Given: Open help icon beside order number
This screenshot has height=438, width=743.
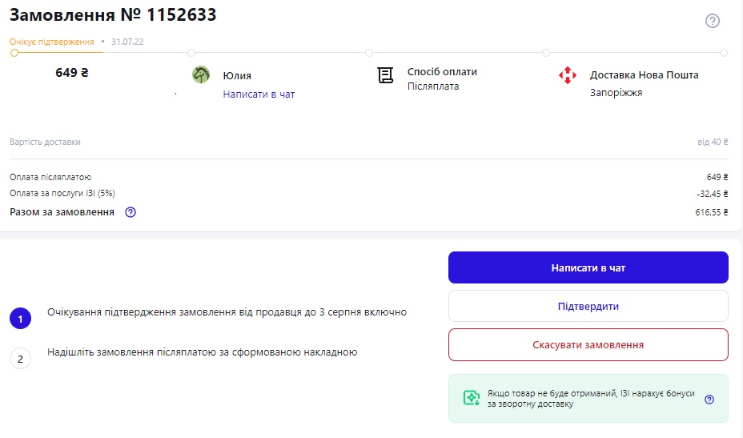Looking at the screenshot, I should click(x=713, y=21).
